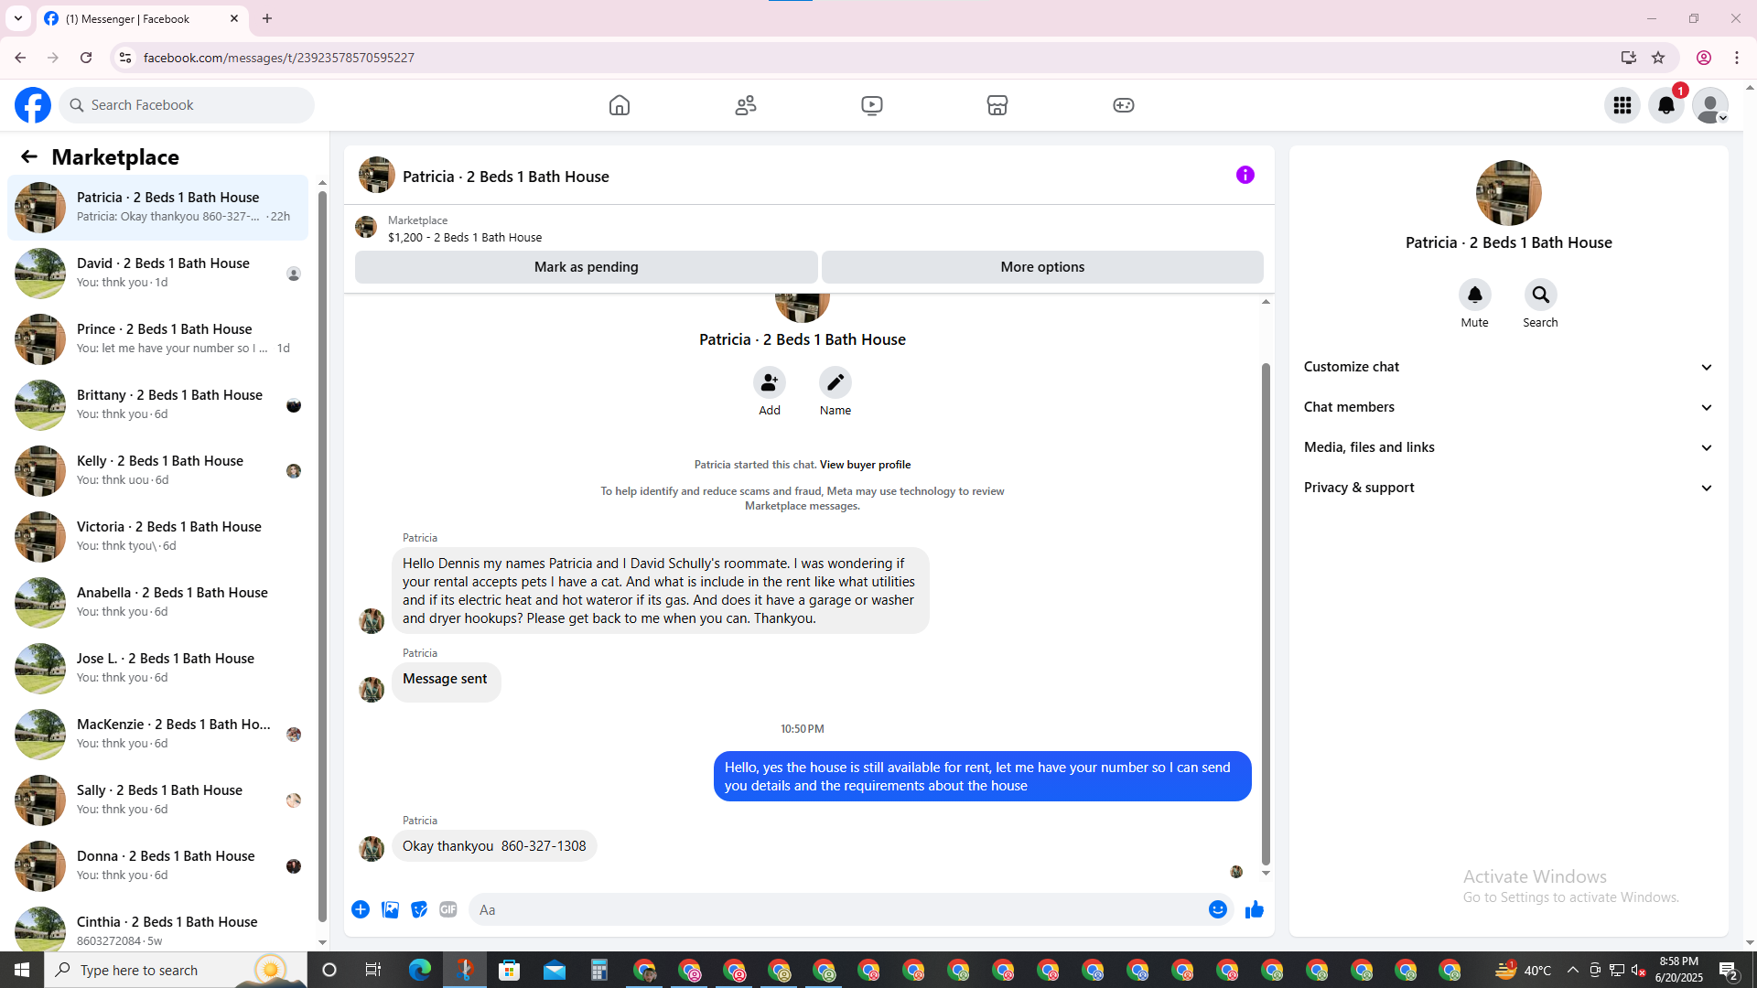Viewport: 1757px width, 988px height.
Task: Open Windows Start menu
Action: (22, 970)
